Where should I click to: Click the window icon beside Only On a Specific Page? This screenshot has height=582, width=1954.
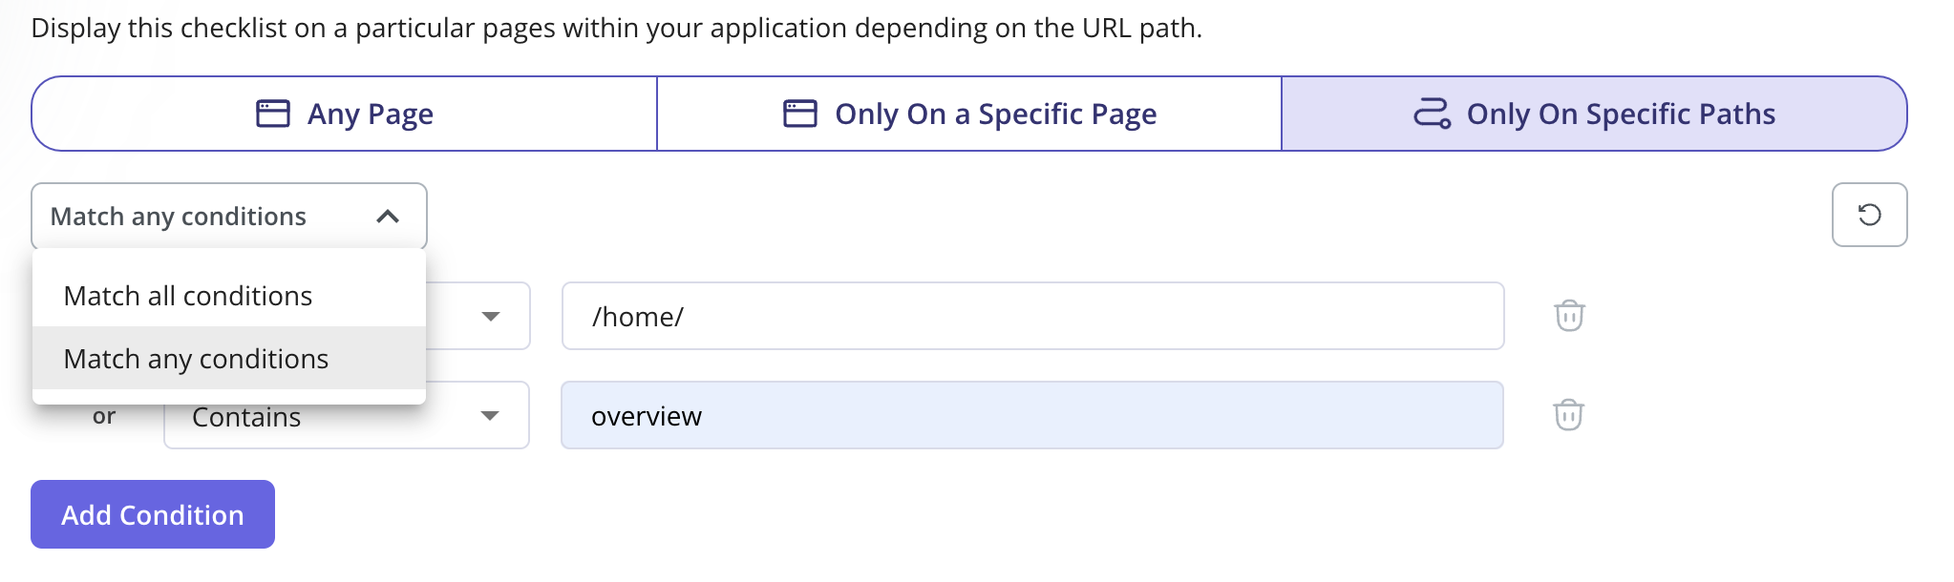point(800,114)
